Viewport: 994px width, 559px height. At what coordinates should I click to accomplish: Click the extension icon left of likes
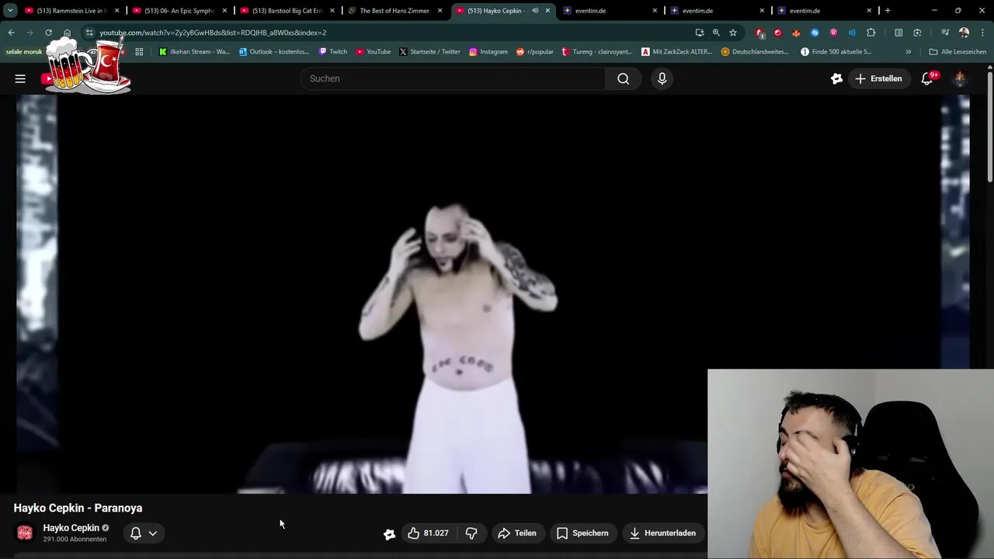point(389,533)
